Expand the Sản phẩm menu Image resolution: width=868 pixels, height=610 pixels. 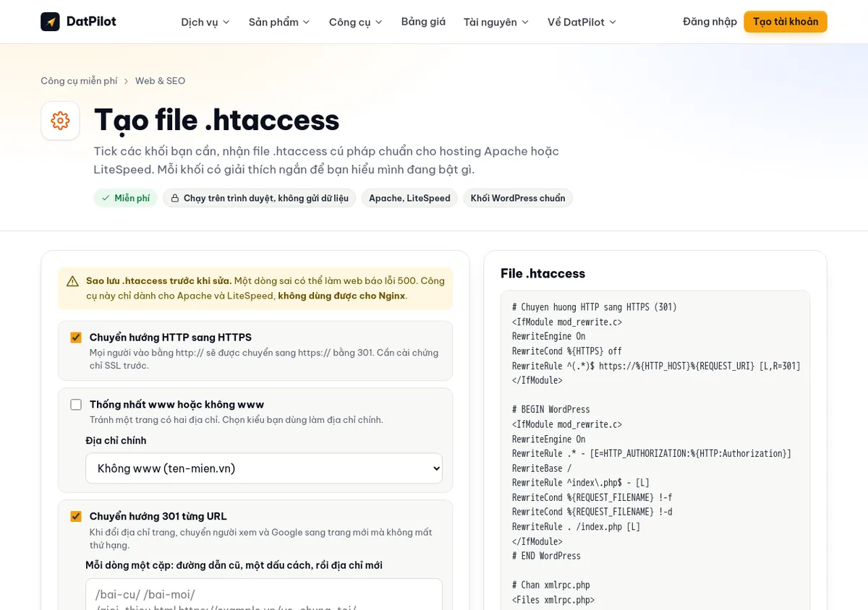[x=279, y=22]
